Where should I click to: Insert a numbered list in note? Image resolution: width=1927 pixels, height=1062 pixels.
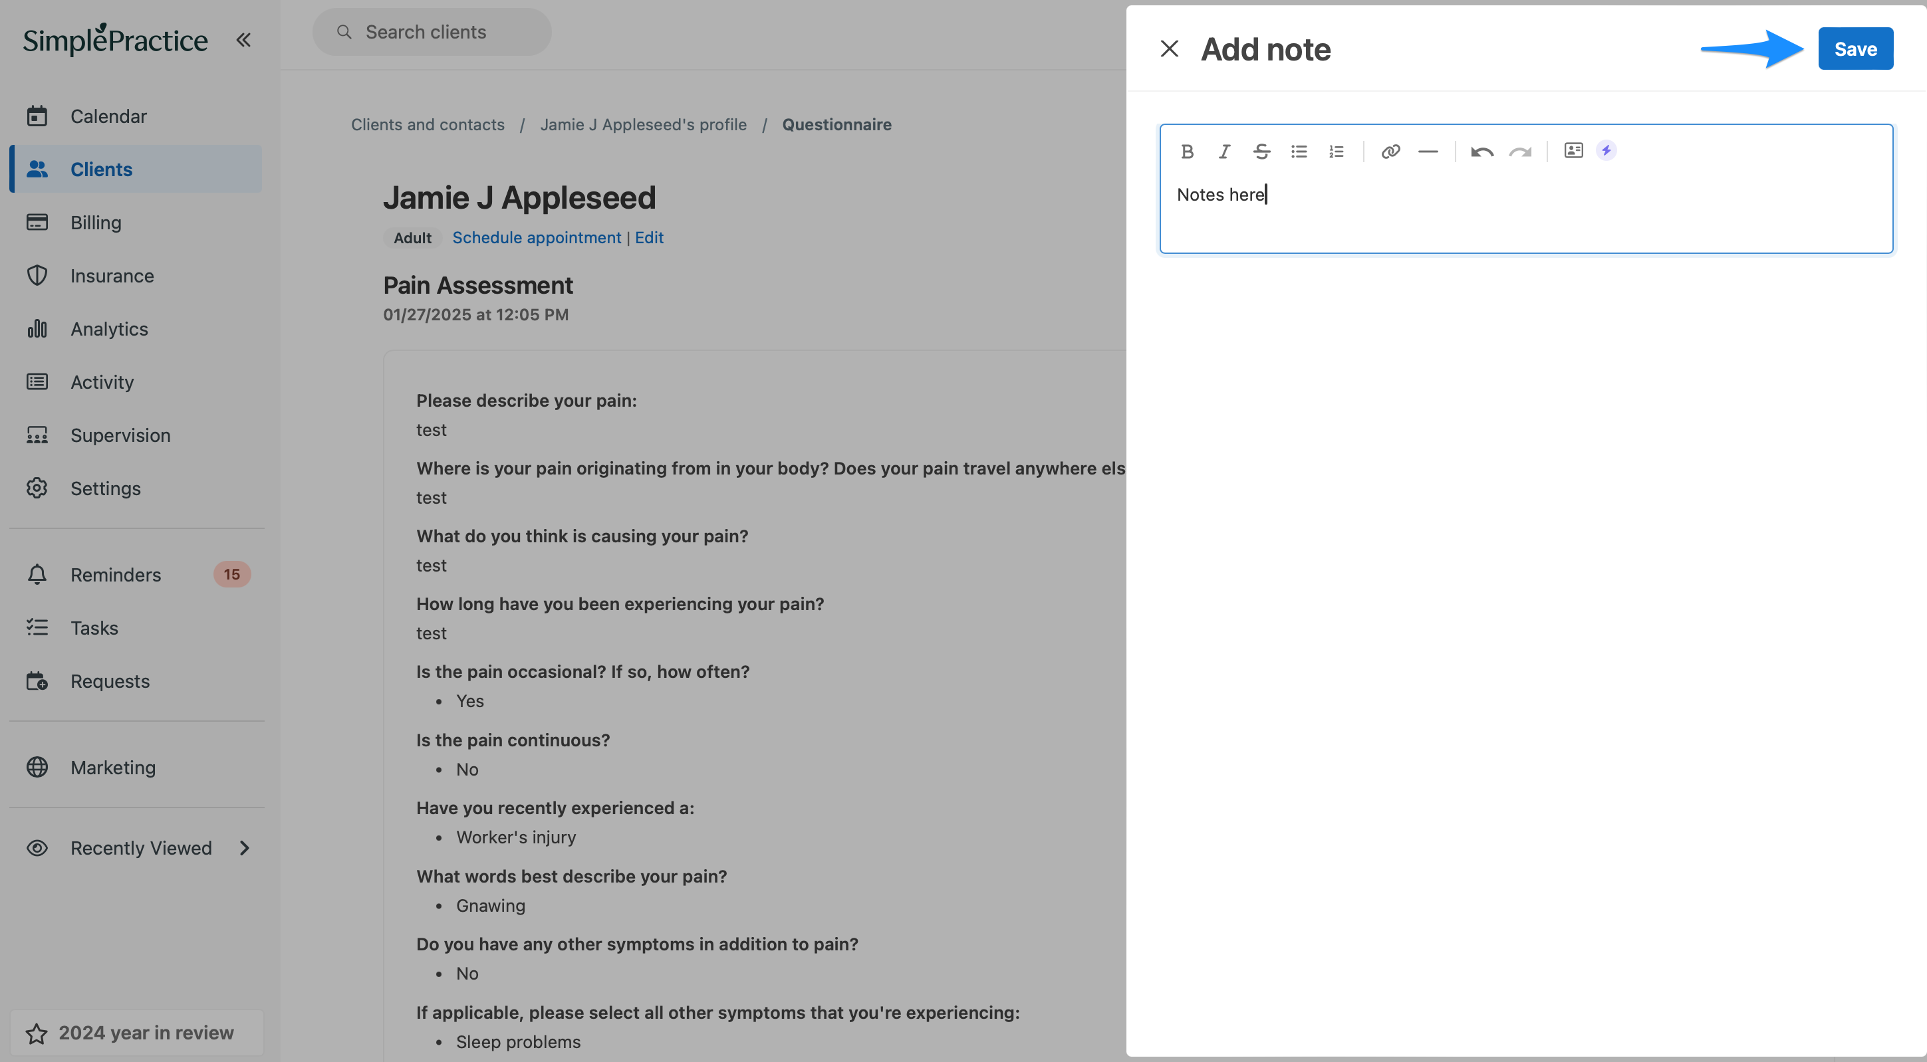pos(1336,152)
